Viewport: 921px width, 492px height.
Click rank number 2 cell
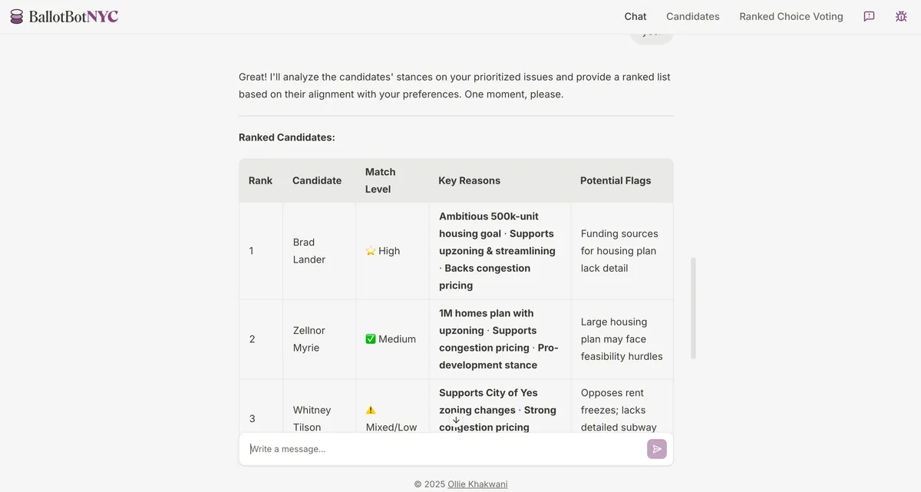tap(261, 339)
